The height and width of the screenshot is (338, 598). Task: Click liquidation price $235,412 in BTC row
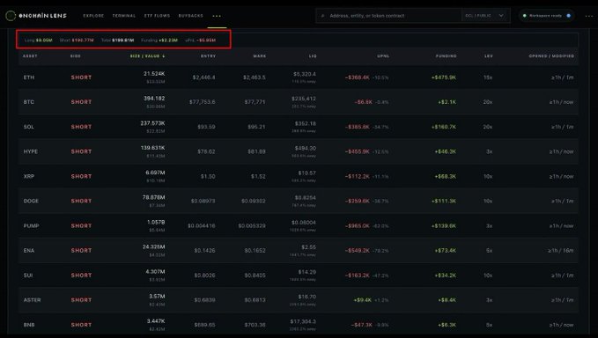tap(304, 99)
